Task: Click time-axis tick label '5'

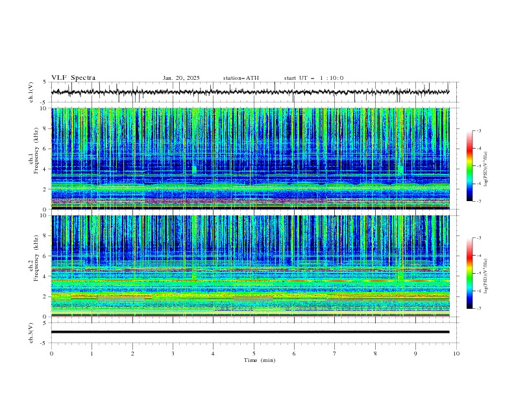Action: click(x=254, y=354)
